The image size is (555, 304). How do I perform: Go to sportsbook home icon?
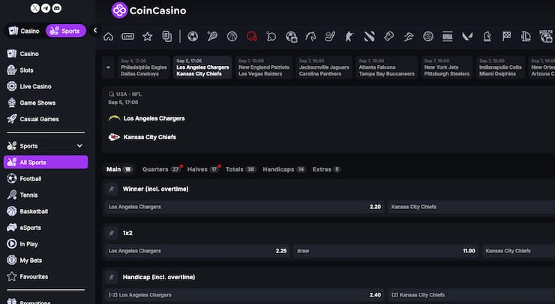(108, 37)
